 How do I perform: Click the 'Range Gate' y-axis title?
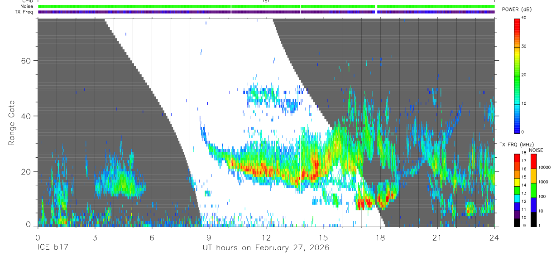[x=12, y=123]
